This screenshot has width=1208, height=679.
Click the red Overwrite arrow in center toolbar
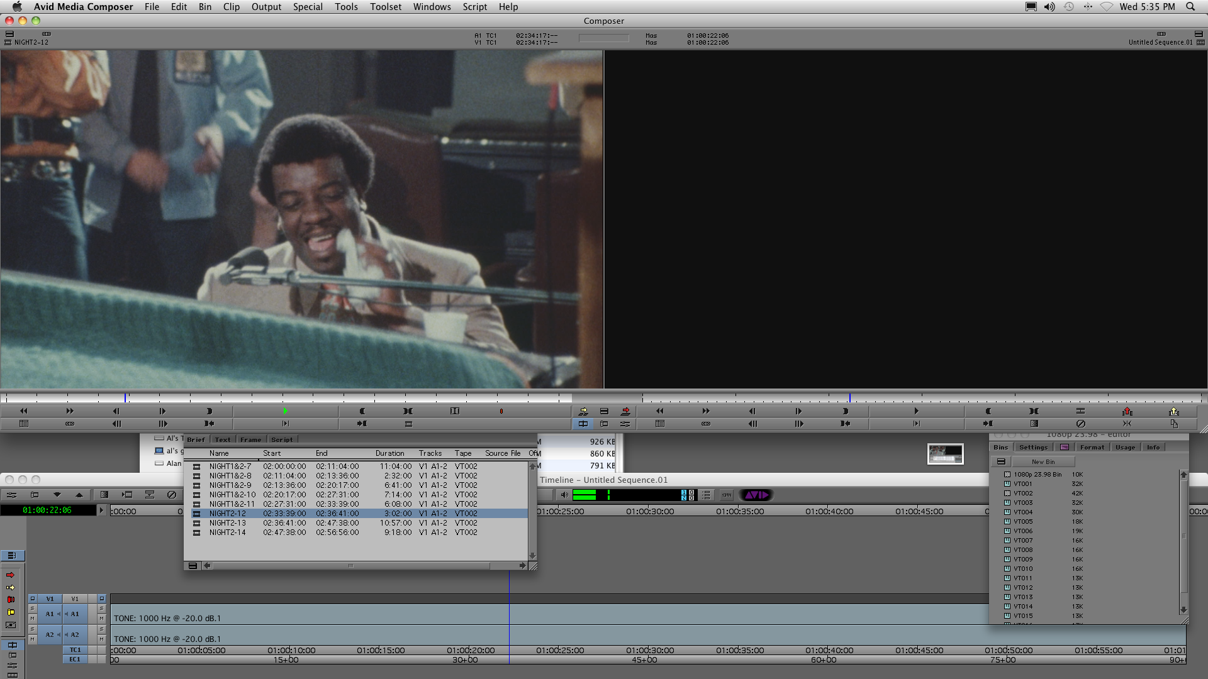click(625, 411)
